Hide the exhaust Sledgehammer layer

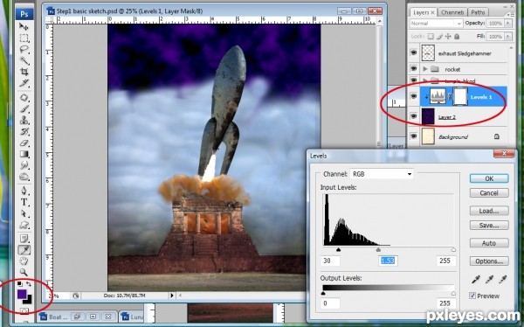click(414, 52)
